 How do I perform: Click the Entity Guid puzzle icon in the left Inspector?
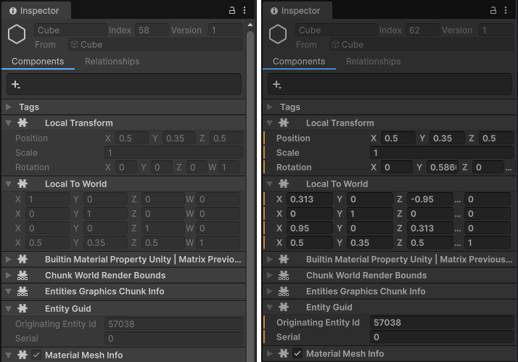click(22, 308)
